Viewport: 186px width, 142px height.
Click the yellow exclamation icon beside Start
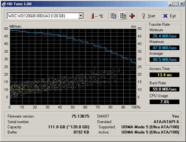tap(144, 16)
